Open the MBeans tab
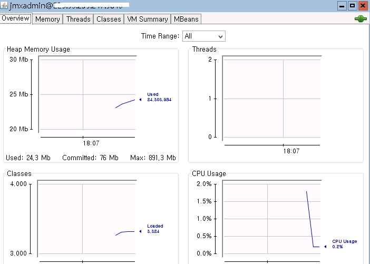Viewport: 370px width, 264px height. click(x=186, y=19)
